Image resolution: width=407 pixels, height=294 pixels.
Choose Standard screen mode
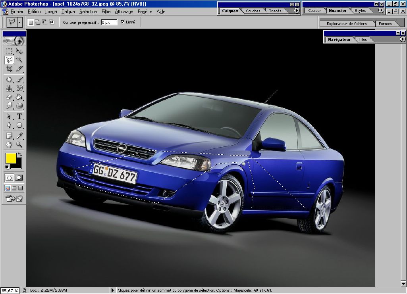click(8, 188)
